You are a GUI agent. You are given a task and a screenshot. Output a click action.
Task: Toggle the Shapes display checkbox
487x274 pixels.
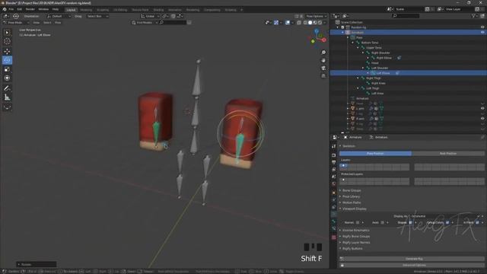[410, 222]
